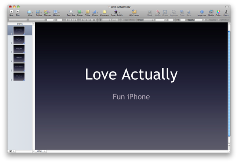Click the Love_Actually.key document title
The height and width of the screenshot is (163, 238).
(x=121, y=7)
